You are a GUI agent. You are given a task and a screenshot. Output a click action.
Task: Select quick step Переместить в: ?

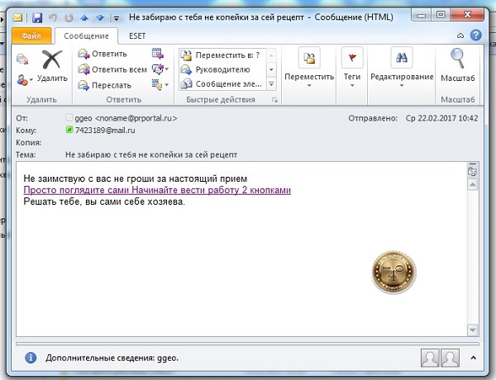tap(222, 55)
